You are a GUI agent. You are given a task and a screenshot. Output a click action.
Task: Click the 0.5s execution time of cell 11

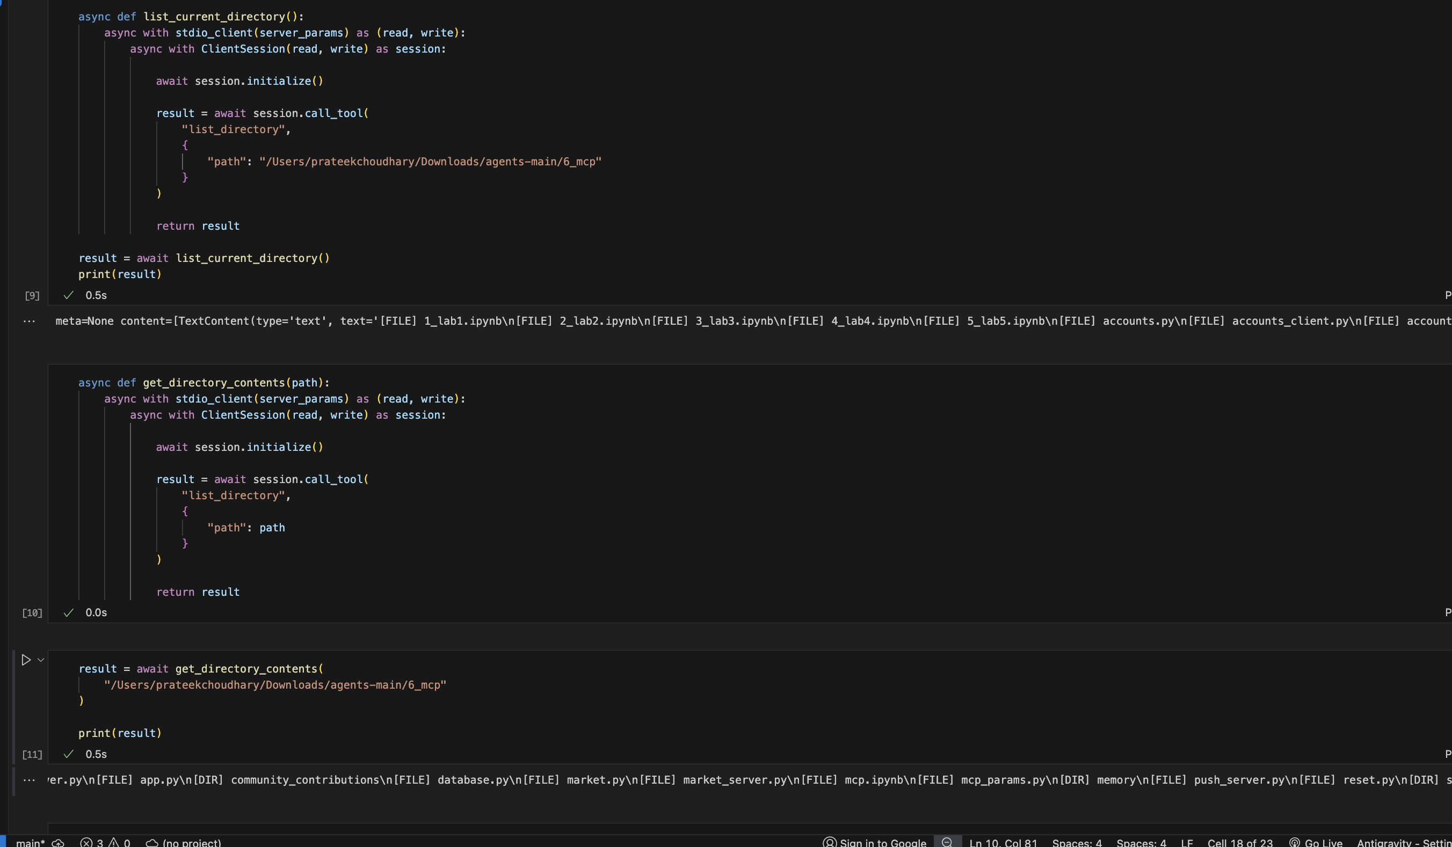(96, 754)
